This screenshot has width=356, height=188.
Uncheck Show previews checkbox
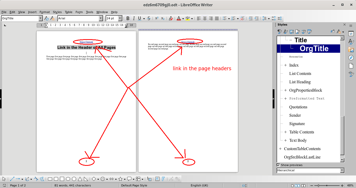278,165
